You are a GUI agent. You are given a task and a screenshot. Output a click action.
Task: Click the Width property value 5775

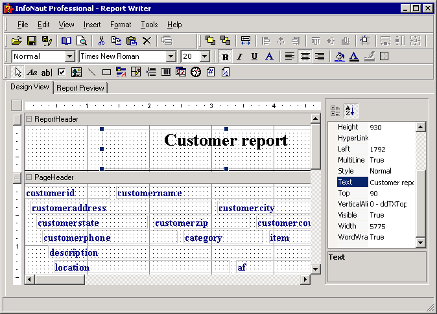392,227
